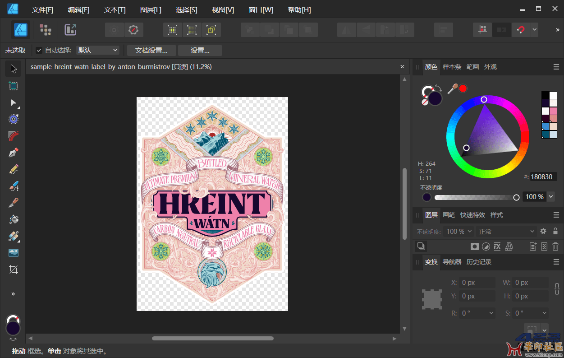Select the Corner tool

point(14,135)
